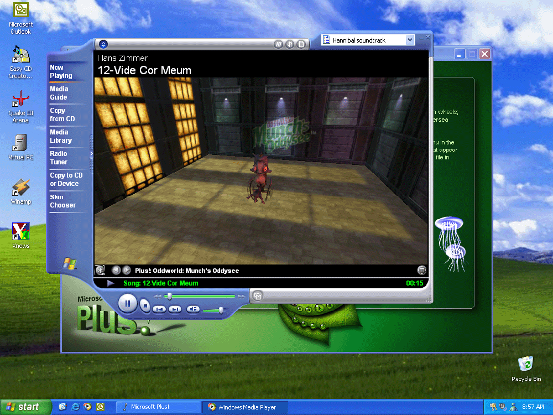Click the player's bottom-right resize grip

click(429, 299)
